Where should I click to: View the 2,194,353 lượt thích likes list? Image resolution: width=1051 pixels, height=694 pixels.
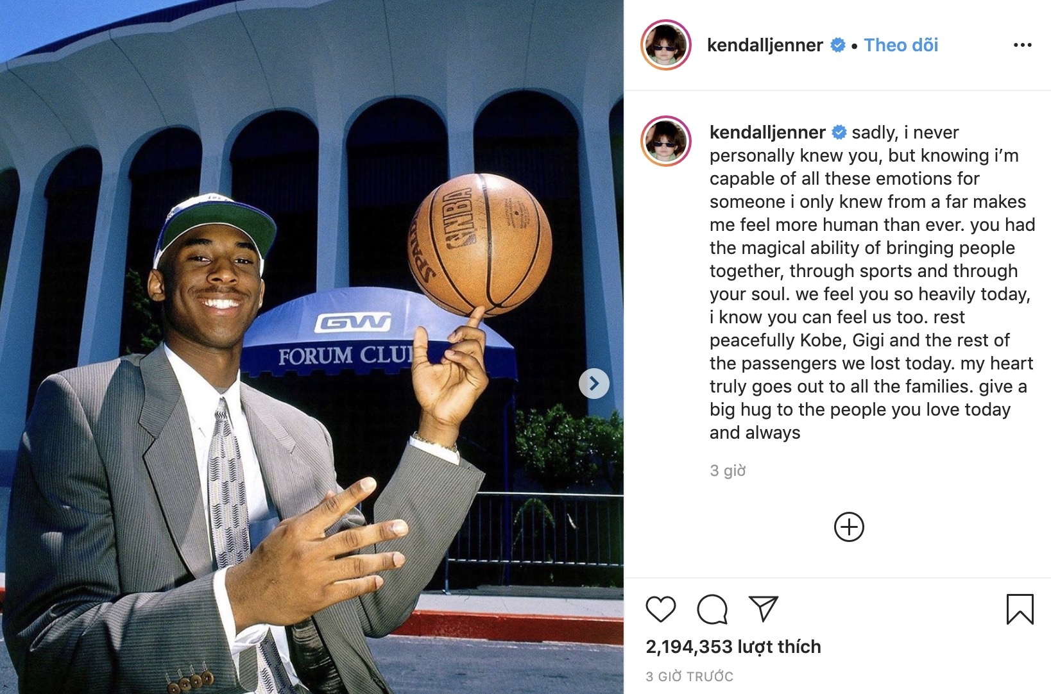(x=733, y=647)
